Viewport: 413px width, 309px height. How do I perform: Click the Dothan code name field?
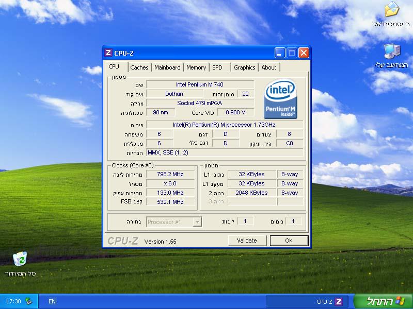[x=174, y=94]
